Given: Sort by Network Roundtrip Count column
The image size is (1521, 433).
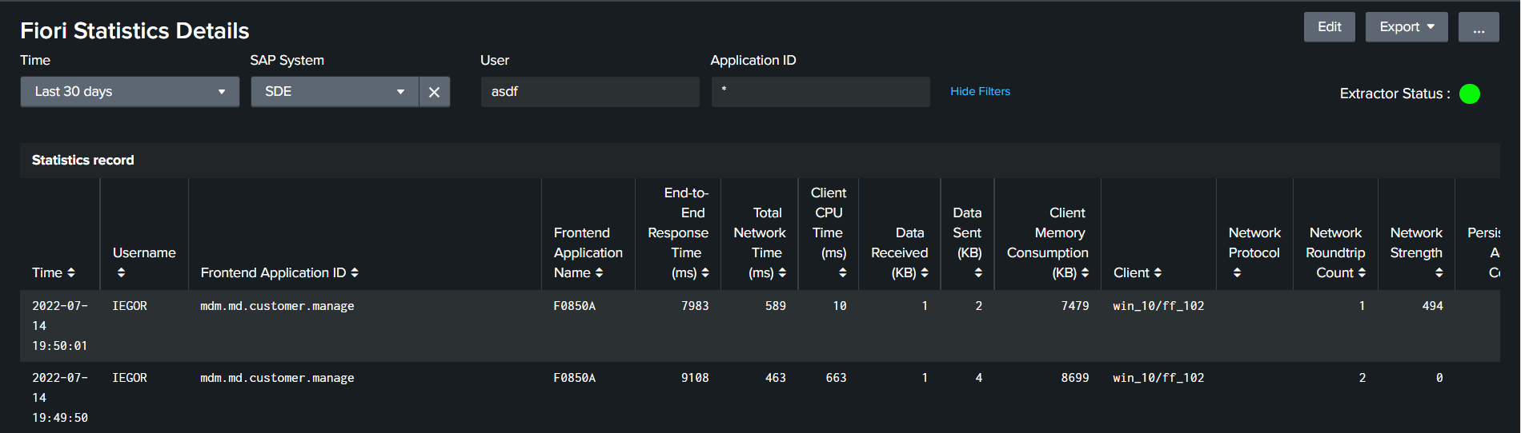Looking at the screenshot, I should pos(1362,273).
